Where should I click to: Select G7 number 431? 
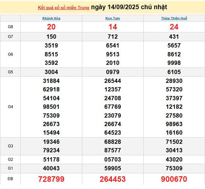tap(174, 37)
